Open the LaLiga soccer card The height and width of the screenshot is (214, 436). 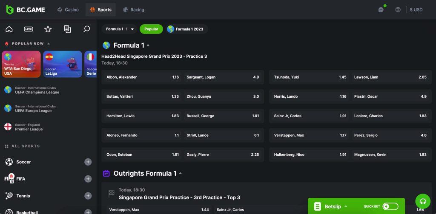point(63,64)
